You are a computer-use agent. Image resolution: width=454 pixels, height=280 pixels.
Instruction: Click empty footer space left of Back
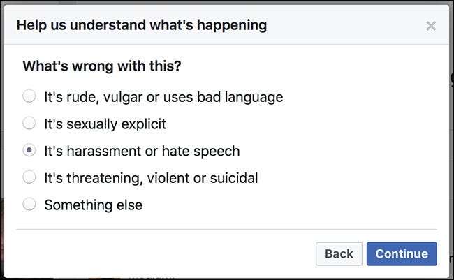[161, 253]
